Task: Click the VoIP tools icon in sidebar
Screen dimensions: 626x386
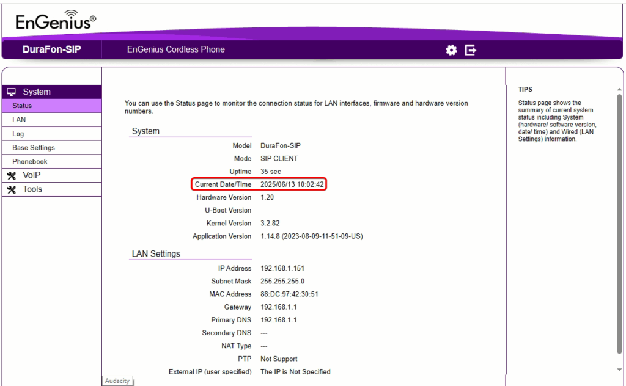Action: tap(12, 175)
